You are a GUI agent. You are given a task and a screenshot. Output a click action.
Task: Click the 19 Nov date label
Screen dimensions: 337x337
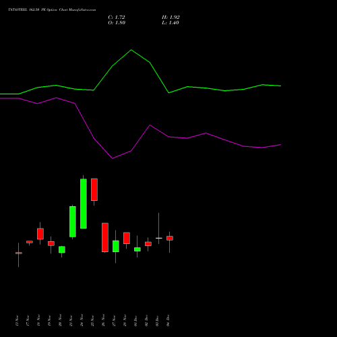pyautogui.click(x=49, y=321)
